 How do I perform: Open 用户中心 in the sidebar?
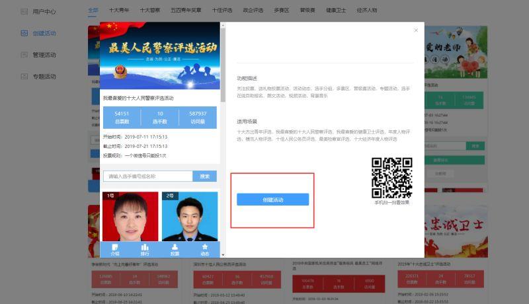click(x=38, y=11)
